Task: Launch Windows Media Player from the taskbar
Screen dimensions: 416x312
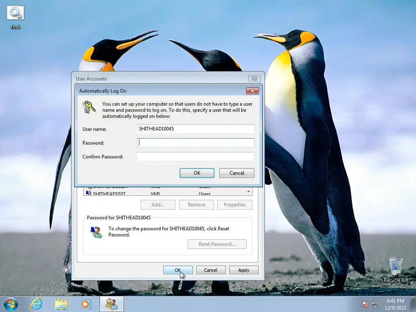Action: point(86,304)
